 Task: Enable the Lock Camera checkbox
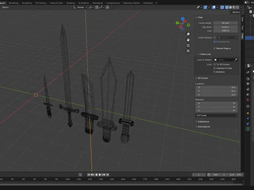coord(214,37)
